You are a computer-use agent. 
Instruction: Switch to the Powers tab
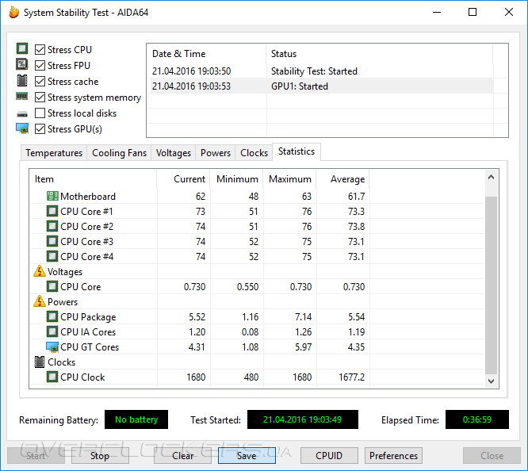pos(216,153)
